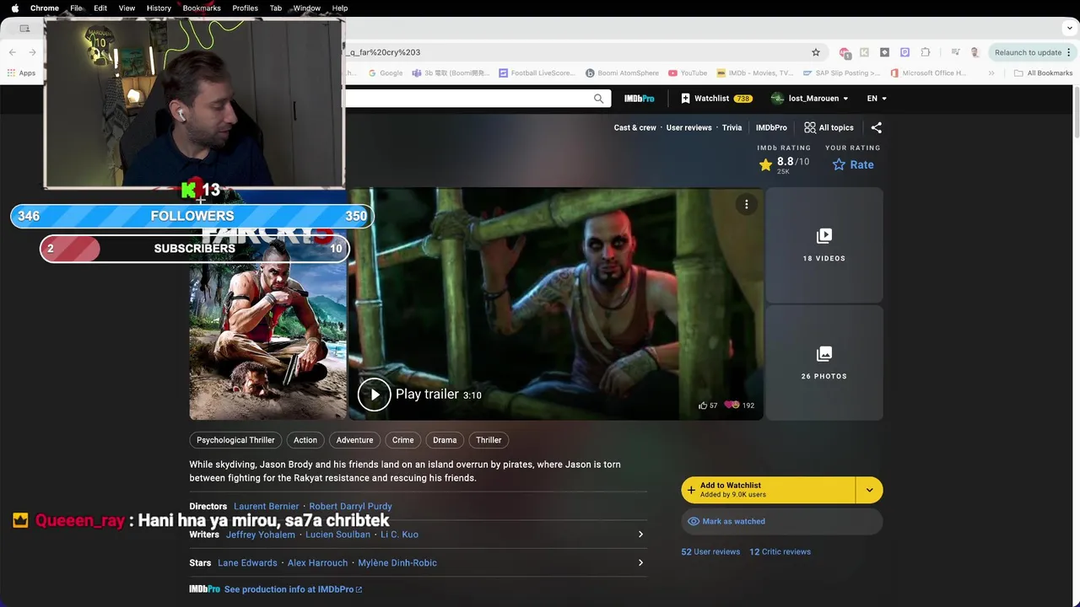Open the Apple menu
Viewport: 1080px width, 607px height.
14,8
